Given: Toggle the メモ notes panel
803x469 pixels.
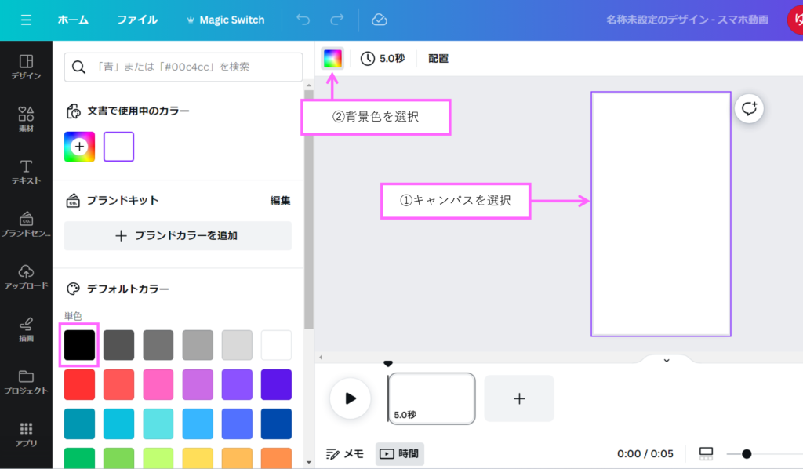Looking at the screenshot, I should pos(345,453).
